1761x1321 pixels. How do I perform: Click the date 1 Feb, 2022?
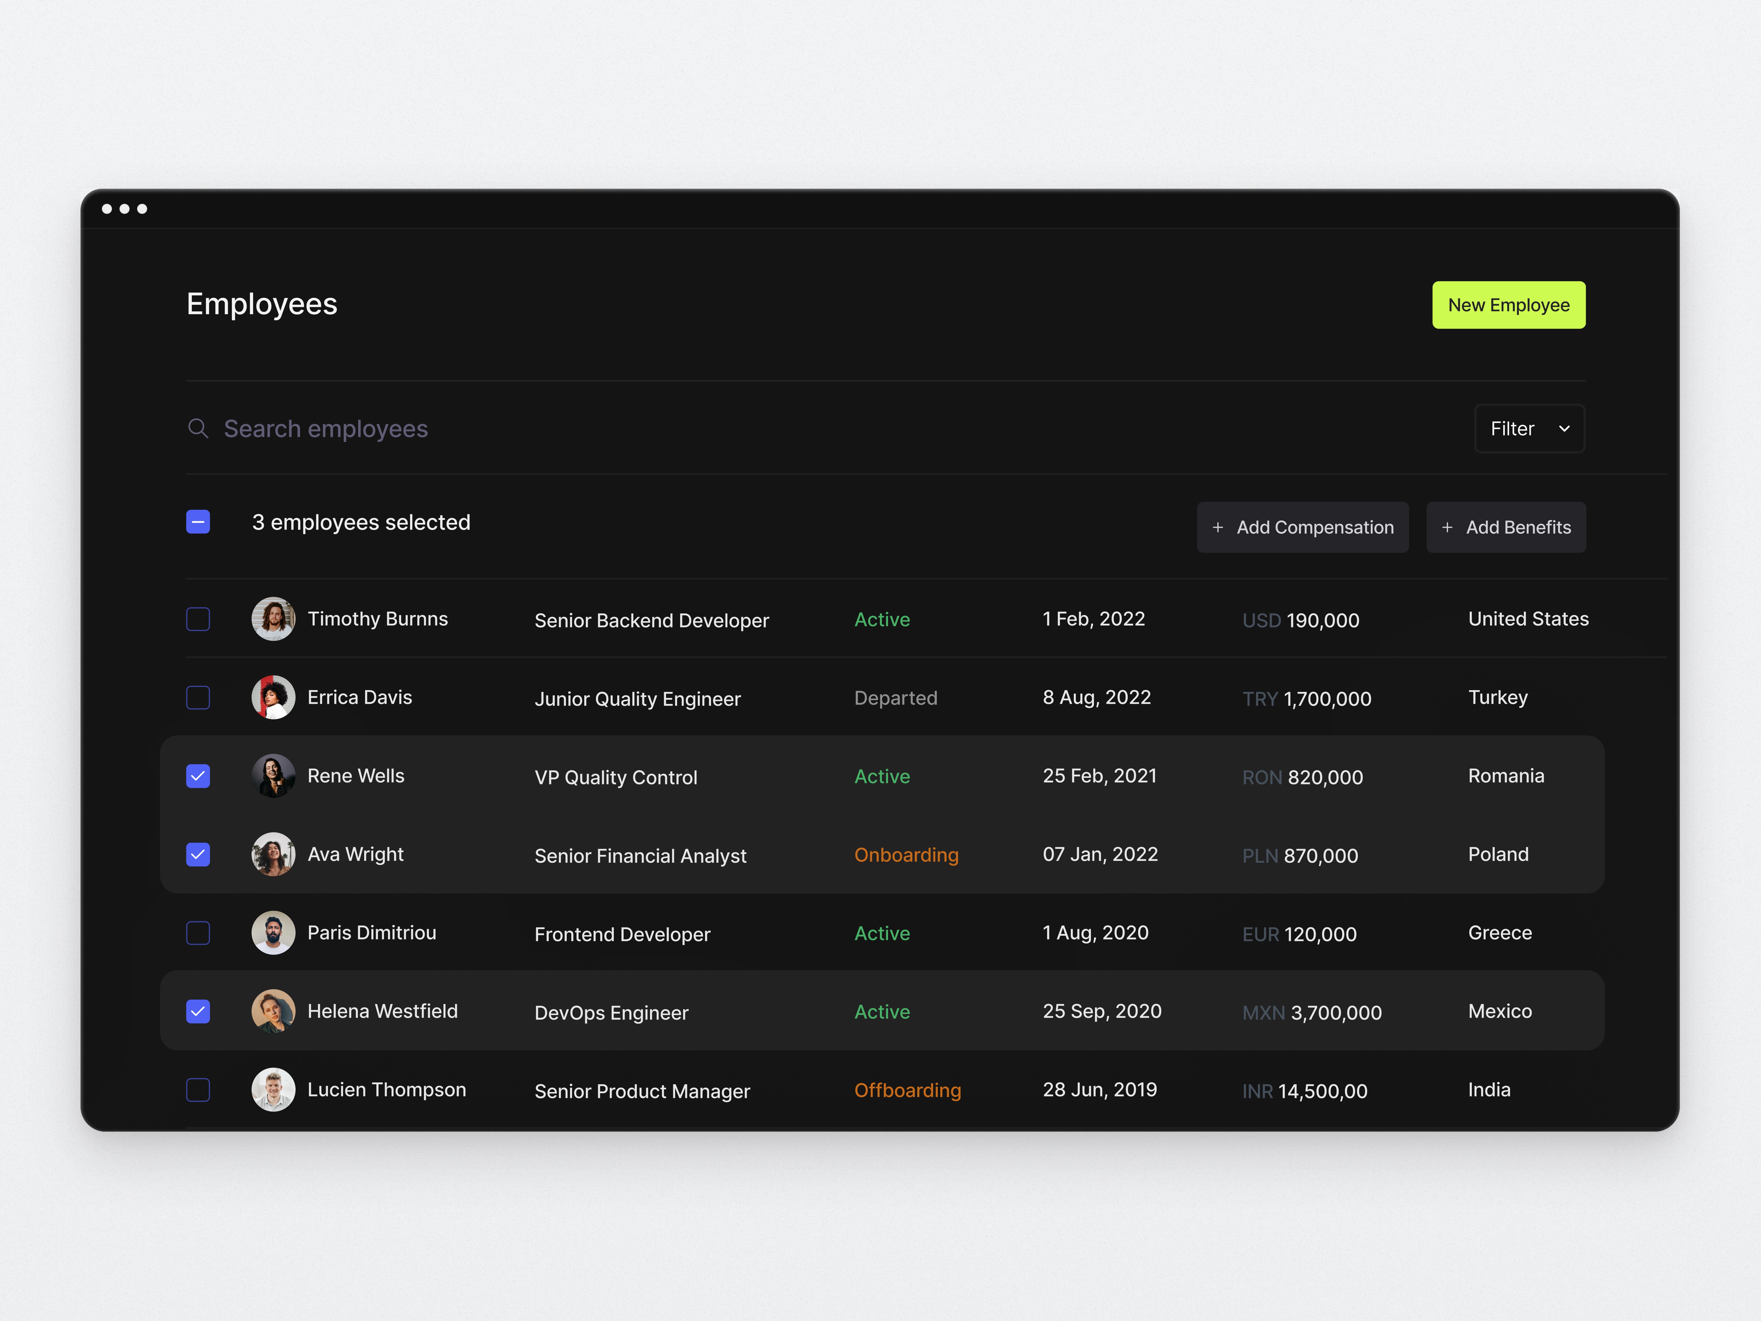point(1094,619)
